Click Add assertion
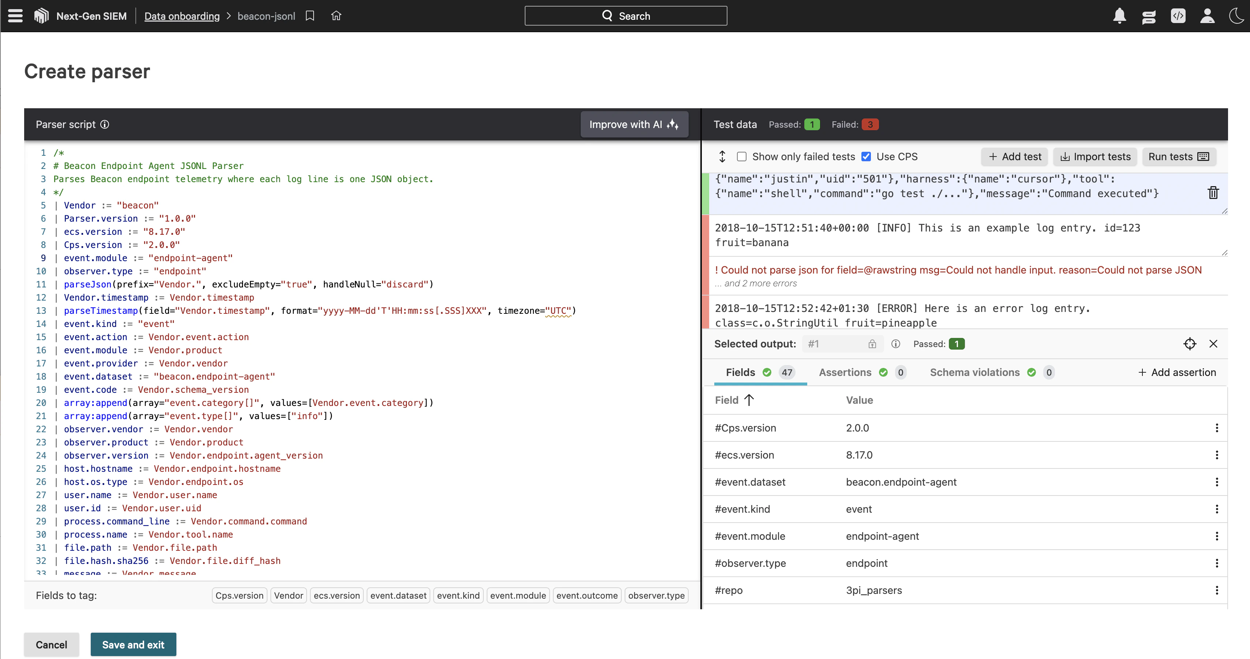1250x659 pixels. [1177, 372]
